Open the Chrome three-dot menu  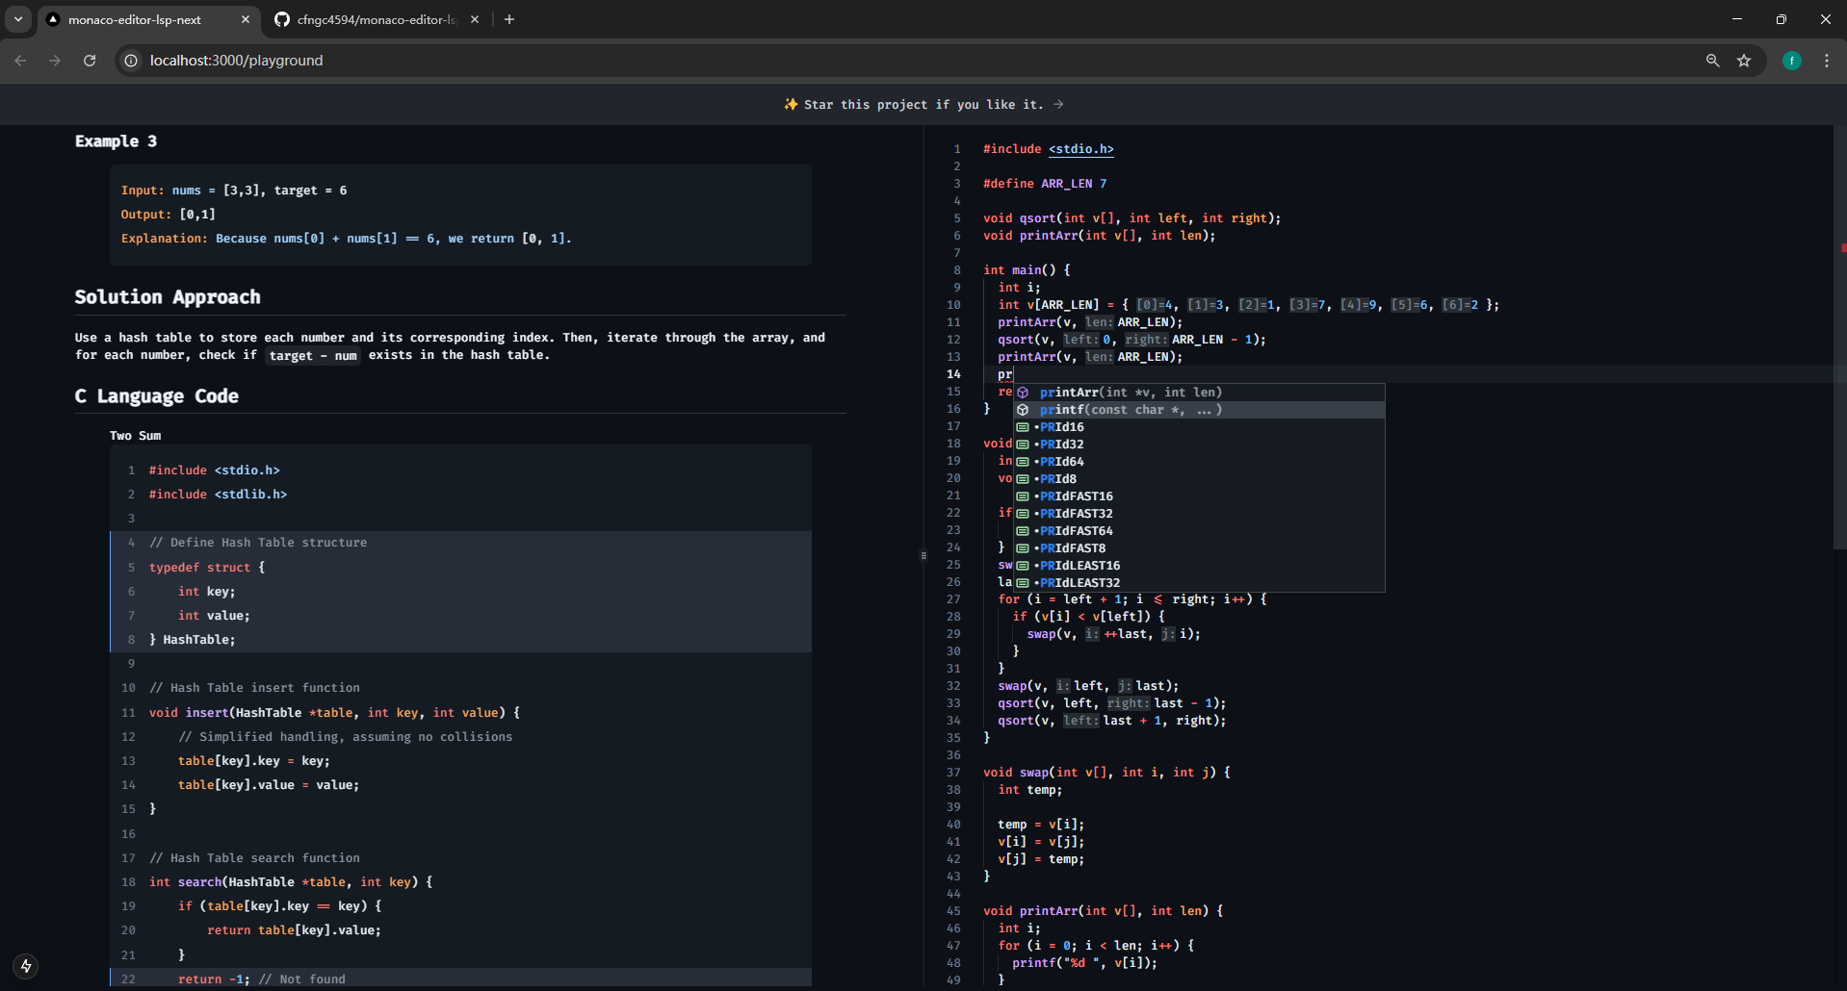[x=1827, y=61]
